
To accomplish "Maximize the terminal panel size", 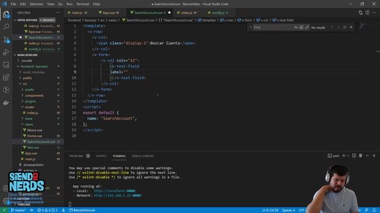I will point(368,156).
